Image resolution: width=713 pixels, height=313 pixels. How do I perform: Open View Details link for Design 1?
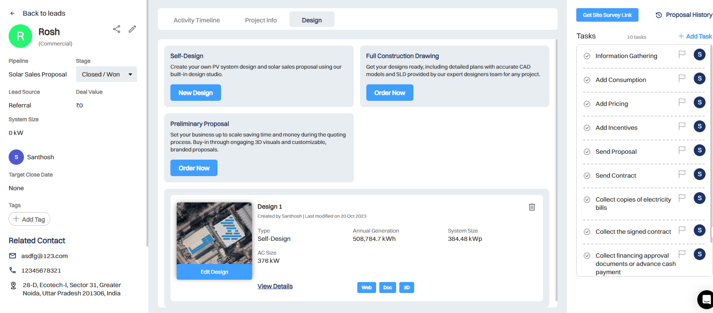click(275, 286)
